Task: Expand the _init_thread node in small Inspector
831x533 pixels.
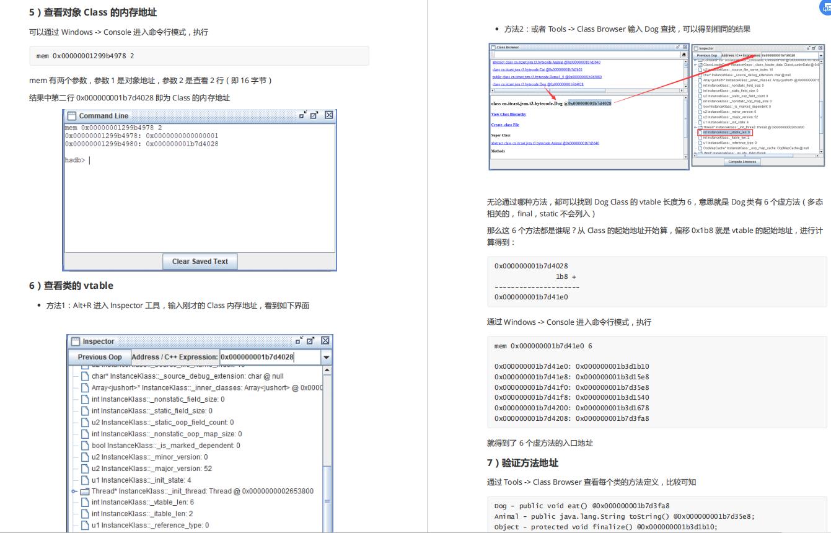Action: pyautogui.click(x=695, y=127)
